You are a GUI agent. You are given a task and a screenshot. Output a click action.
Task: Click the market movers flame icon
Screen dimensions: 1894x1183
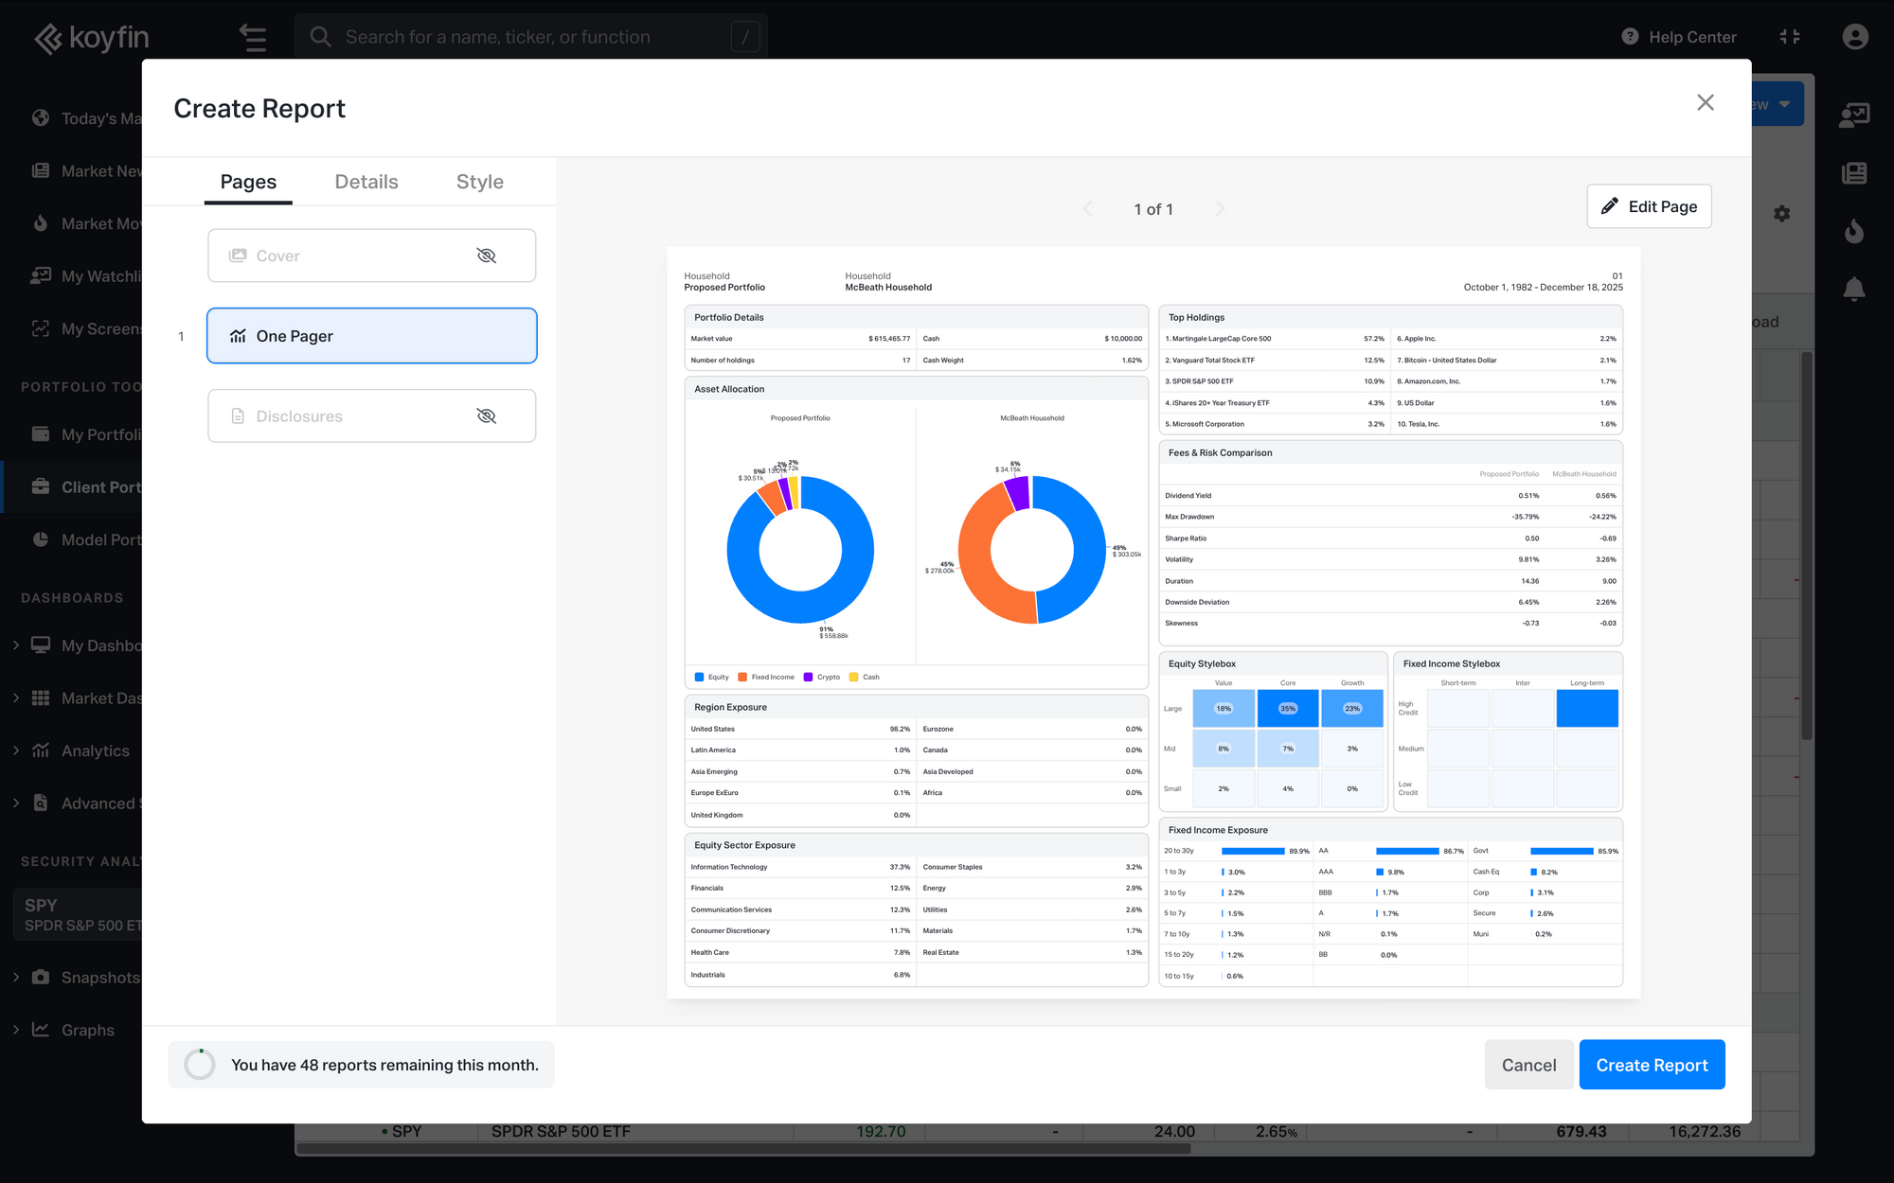click(x=1854, y=231)
